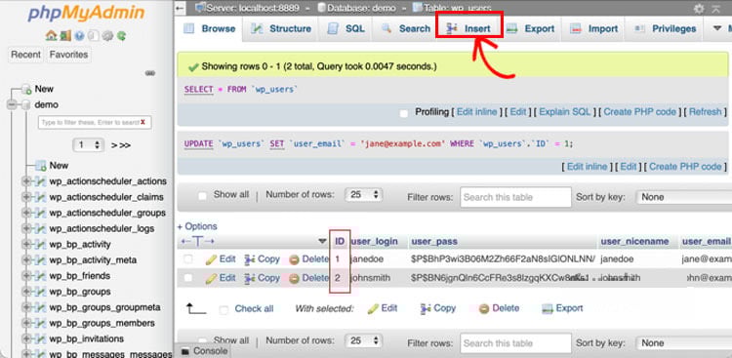Select the janedoe row checkbox
The width and height of the screenshot is (732, 358).
187,259
